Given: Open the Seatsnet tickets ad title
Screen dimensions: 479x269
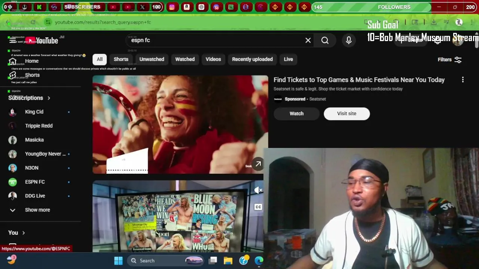Looking at the screenshot, I should 359,80.
